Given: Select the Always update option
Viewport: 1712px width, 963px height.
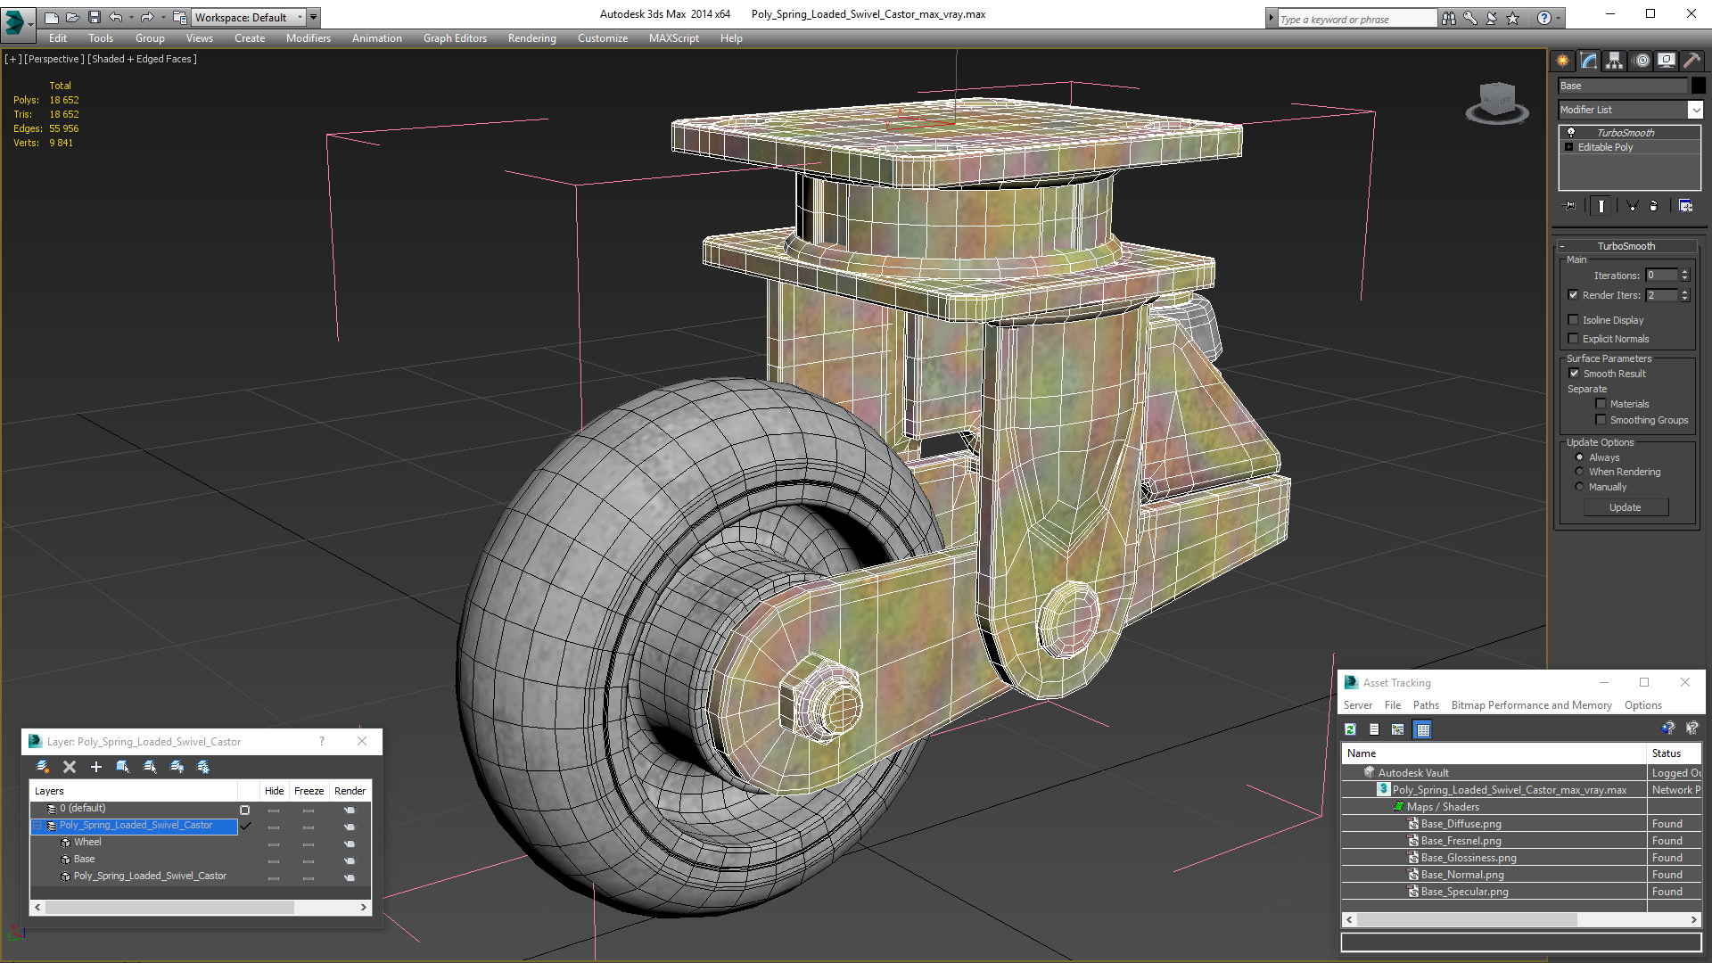Looking at the screenshot, I should click(1579, 457).
